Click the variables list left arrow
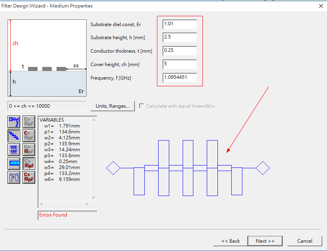Image resolution: width=327 pixels, height=251 pixels. [42, 204]
